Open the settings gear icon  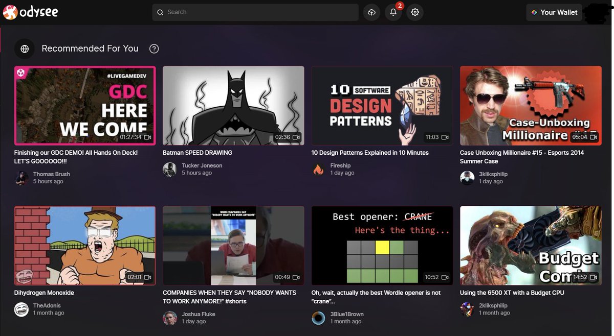point(415,12)
